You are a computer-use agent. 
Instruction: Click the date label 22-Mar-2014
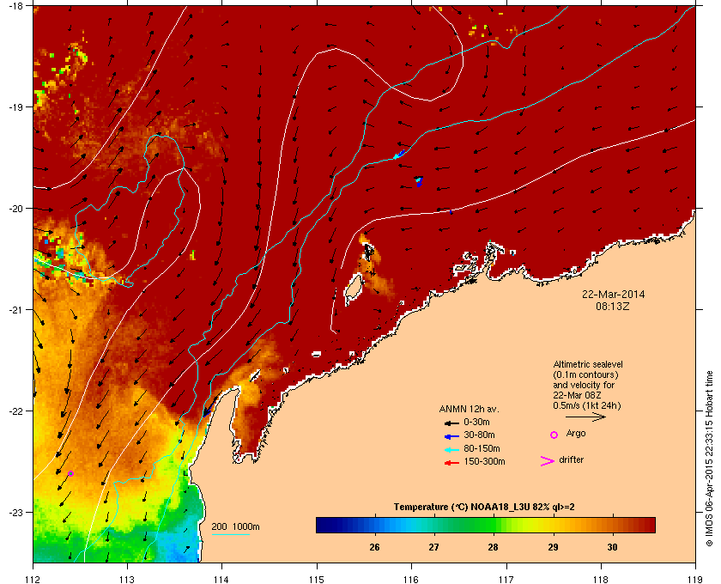tap(613, 294)
